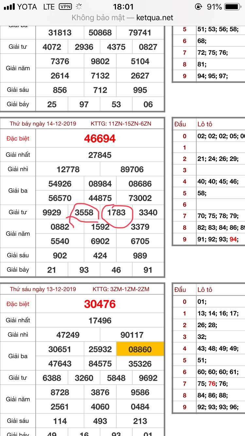This screenshot has width=245, height=436.
Task: Tap the Giải năm number 6705
Action: [x=140, y=241]
